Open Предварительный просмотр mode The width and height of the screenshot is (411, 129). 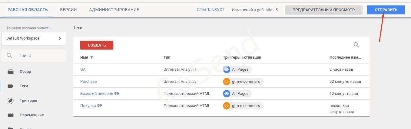pyautogui.click(x=323, y=10)
